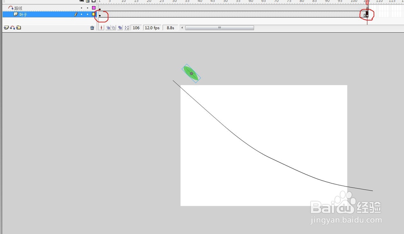Screen dimensions: 404x234
Task: Click the outline-all-layers header square
Action: [x=94, y=1]
